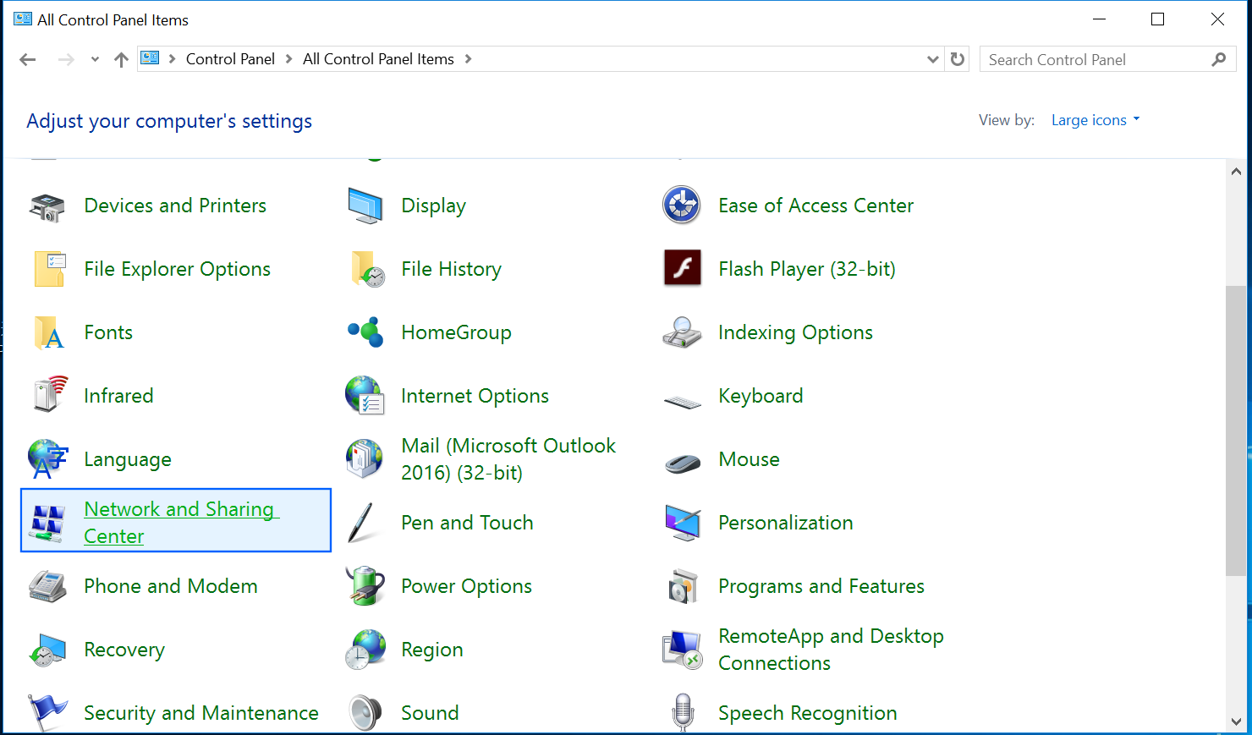Open the Infrared icon
1252x735 pixels.
pos(50,395)
